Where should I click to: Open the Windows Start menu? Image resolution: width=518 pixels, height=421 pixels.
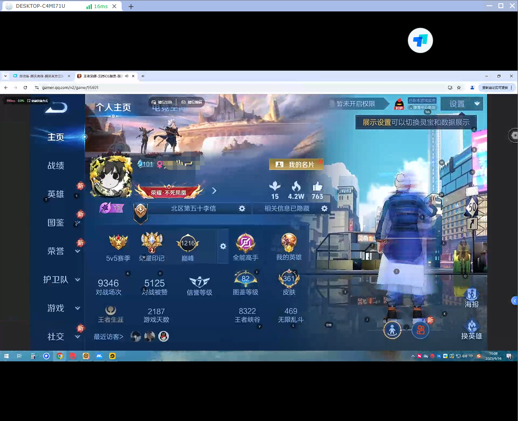6,356
